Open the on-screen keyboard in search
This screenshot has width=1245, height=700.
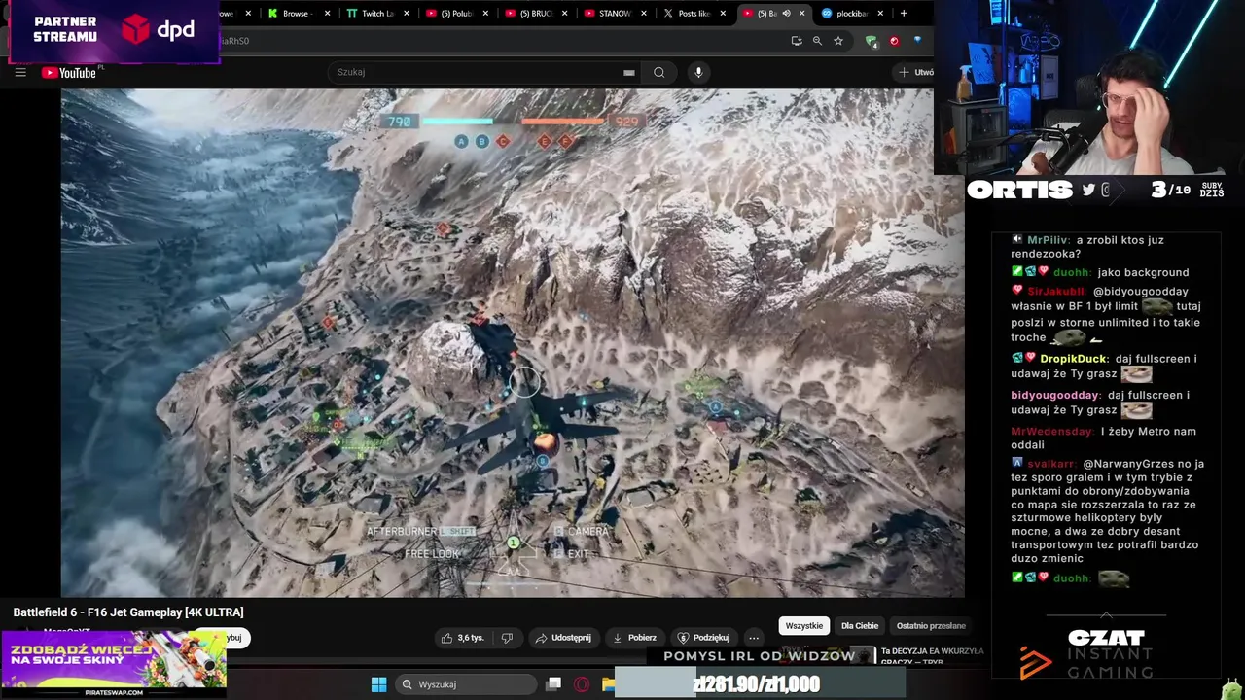tap(629, 72)
